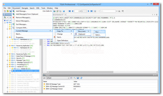Open Properties... in Document menu
The height and width of the screenshot is (96, 163).
click(20, 37)
